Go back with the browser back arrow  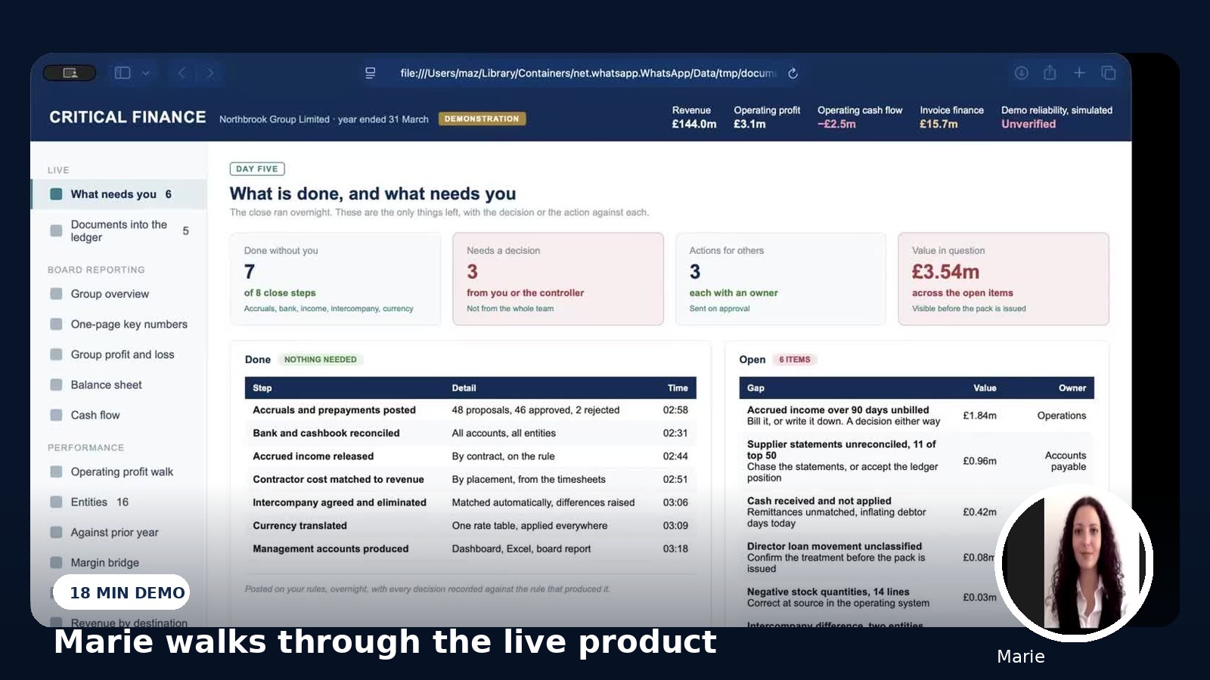coord(181,73)
